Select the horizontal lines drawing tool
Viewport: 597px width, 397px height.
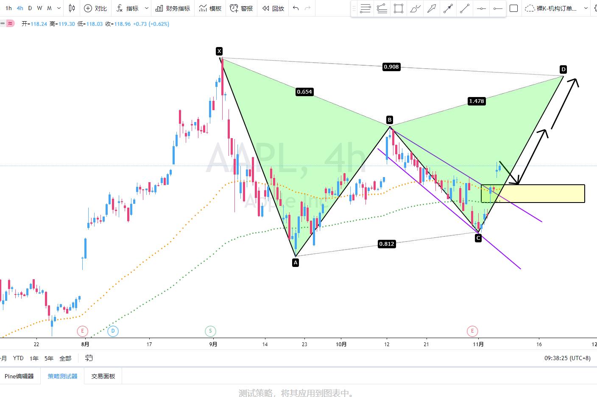click(365, 8)
